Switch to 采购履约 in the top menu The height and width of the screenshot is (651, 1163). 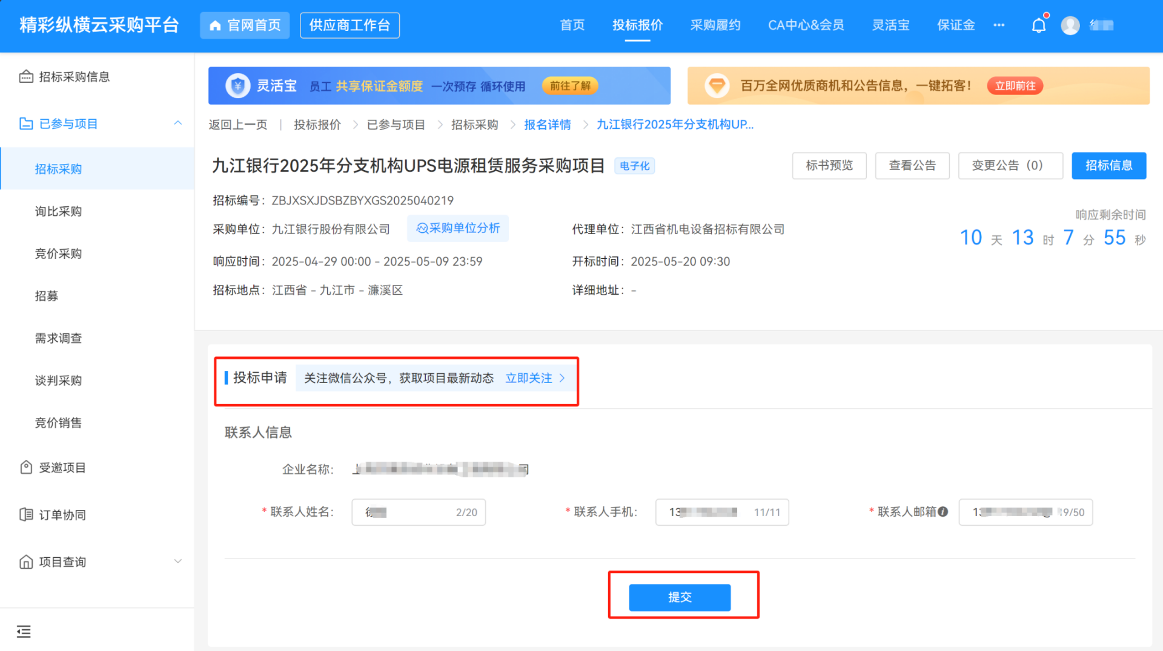point(715,25)
